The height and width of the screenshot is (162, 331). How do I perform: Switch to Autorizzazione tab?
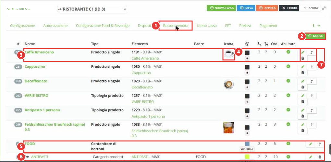55,26
